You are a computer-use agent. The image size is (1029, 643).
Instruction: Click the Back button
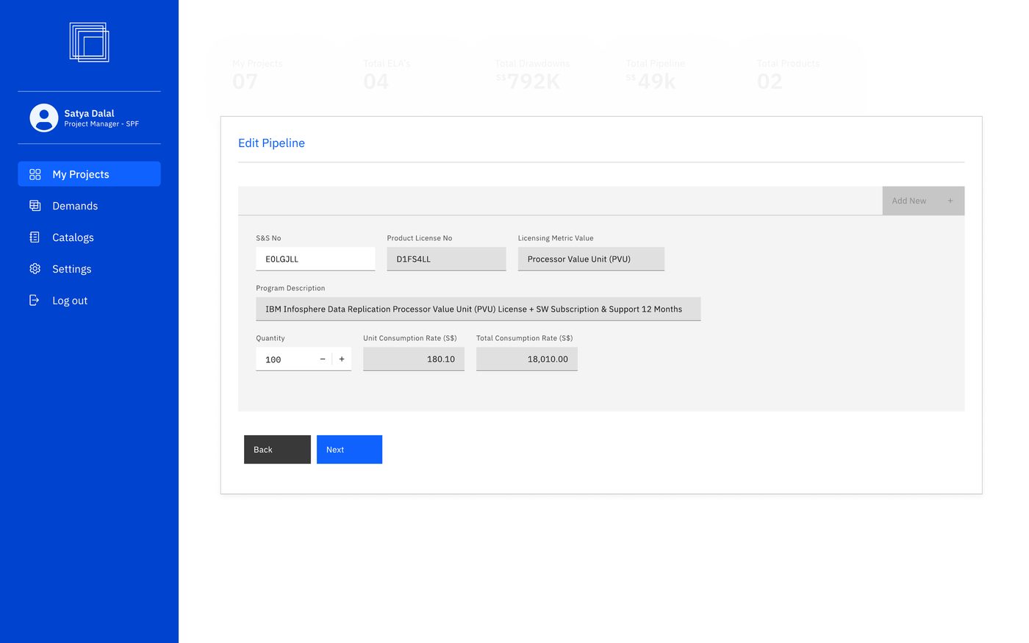tap(277, 450)
